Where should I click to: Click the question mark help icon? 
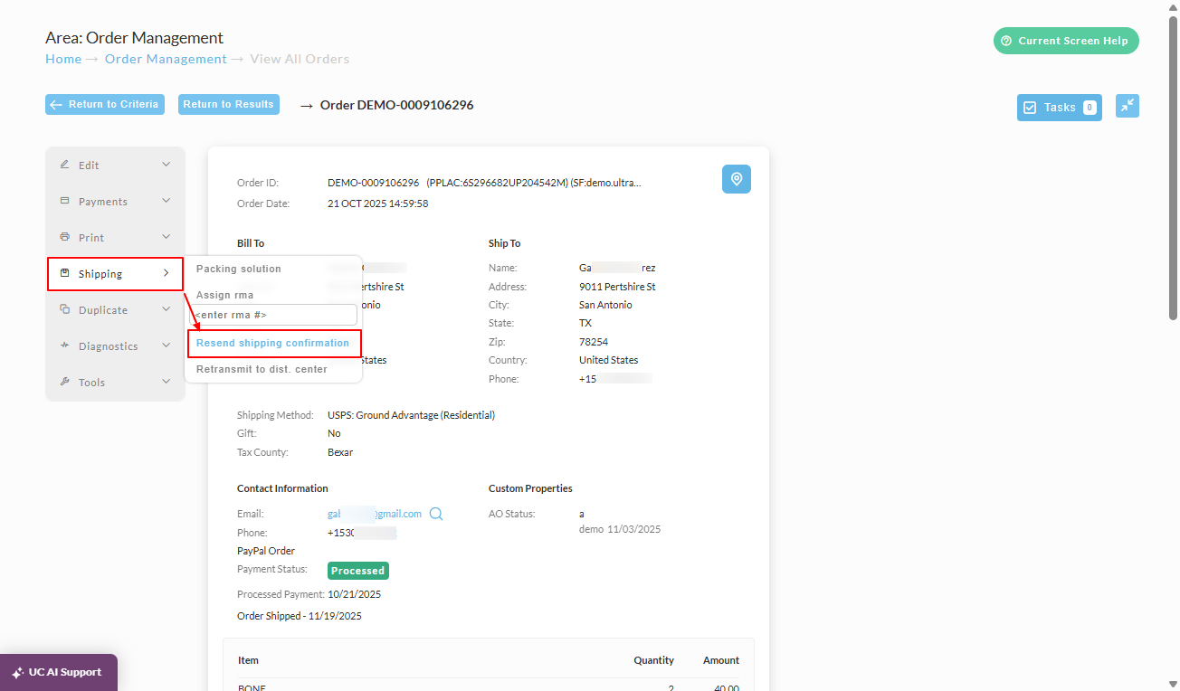[1006, 41]
